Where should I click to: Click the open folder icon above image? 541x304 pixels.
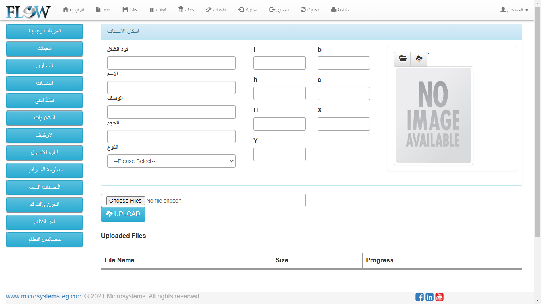click(x=403, y=59)
